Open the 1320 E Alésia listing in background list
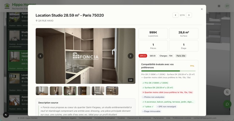Image resolution: width=234 pixels, height=121 pixels. point(18,82)
